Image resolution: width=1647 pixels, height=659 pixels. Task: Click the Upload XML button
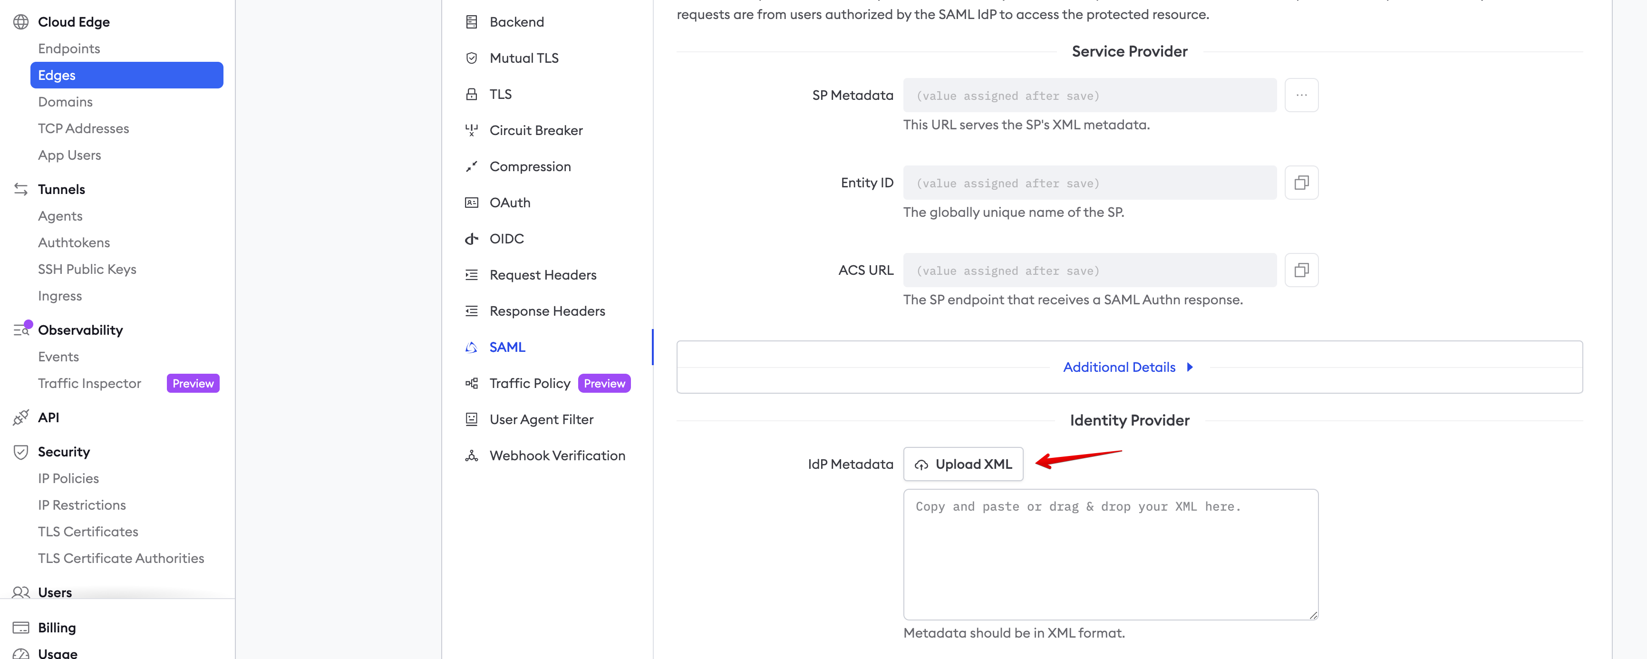pyautogui.click(x=963, y=464)
